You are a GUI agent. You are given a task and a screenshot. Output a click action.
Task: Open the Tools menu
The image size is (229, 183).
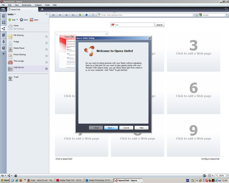[47, 5]
